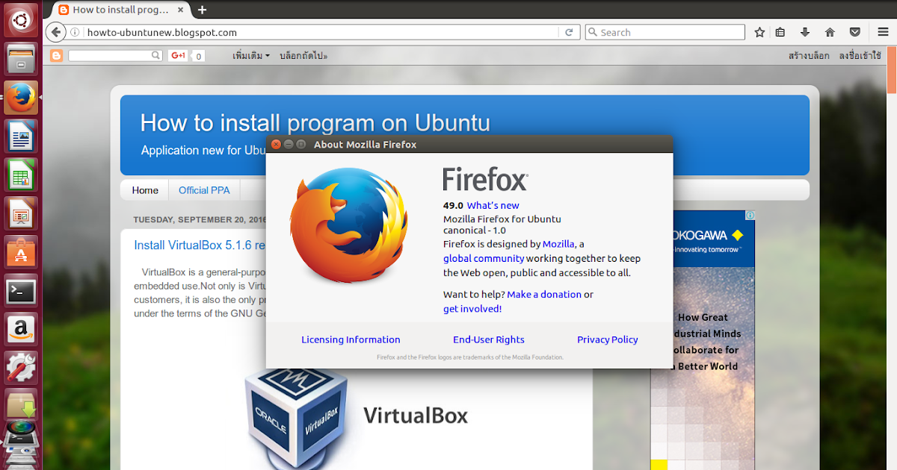Screen dimensions: 897x470
Task: Launch LibreOffice Writer from the dock
Action: click(20, 136)
